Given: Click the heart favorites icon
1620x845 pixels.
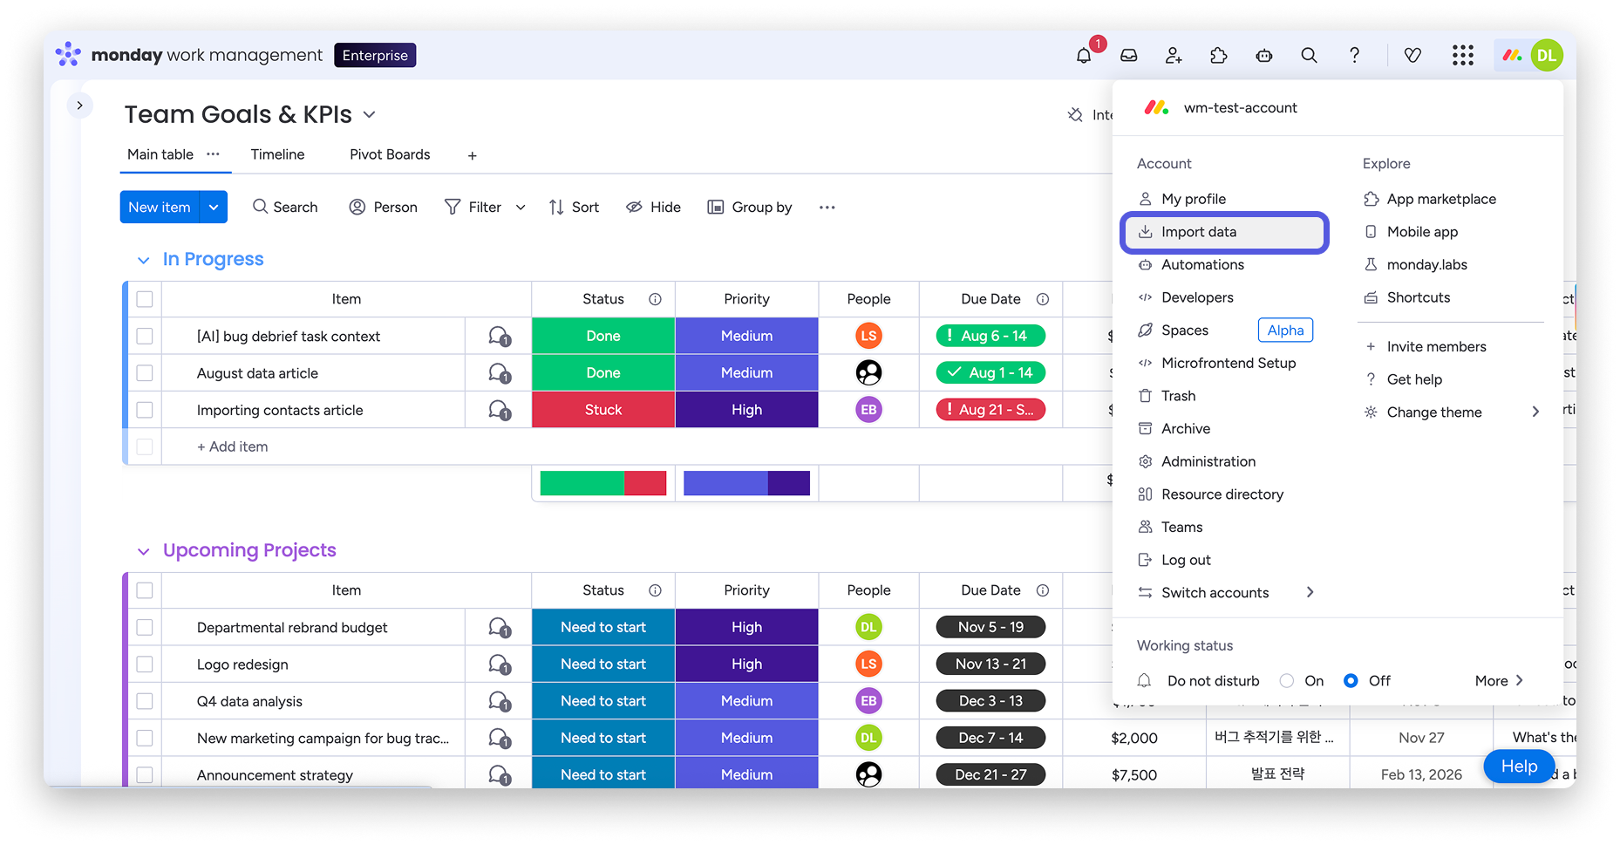Looking at the screenshot, I should point(1413,56).
